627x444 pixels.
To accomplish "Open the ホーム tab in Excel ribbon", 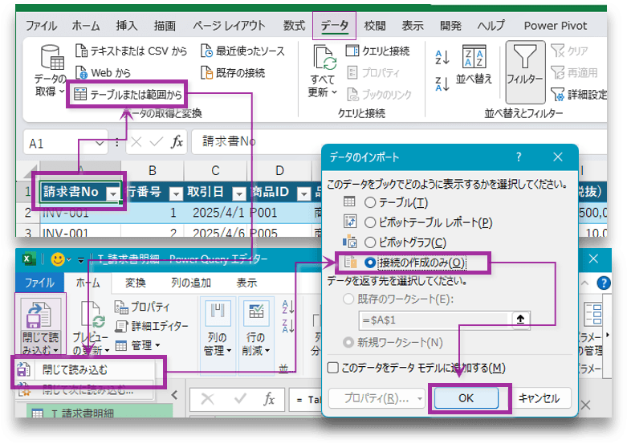I will click(x=86, y=26).
